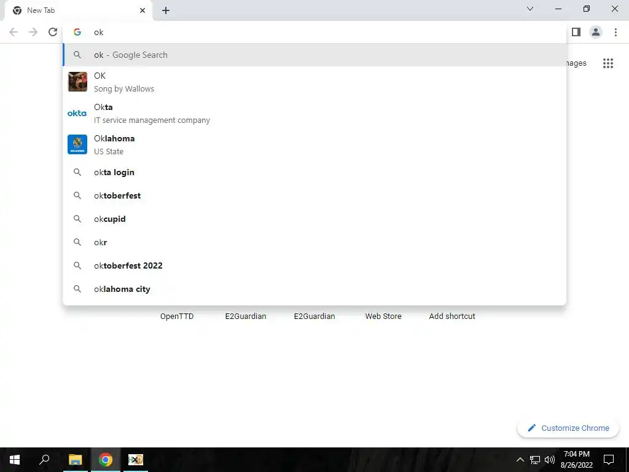Click the Chrome taskbar icon
The image size is (629, 472).
tap(106, 460)
